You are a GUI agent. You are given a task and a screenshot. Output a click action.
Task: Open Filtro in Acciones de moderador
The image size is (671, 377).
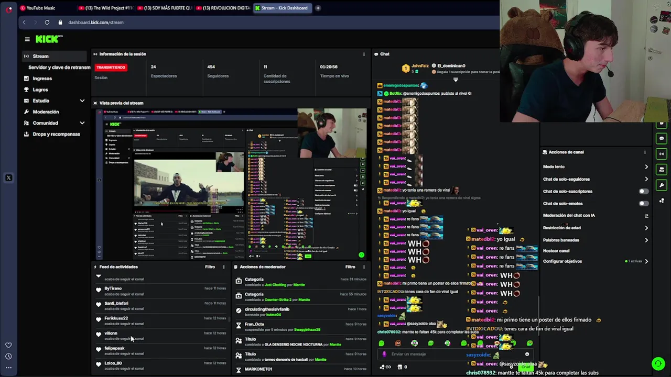coord(350,267)
